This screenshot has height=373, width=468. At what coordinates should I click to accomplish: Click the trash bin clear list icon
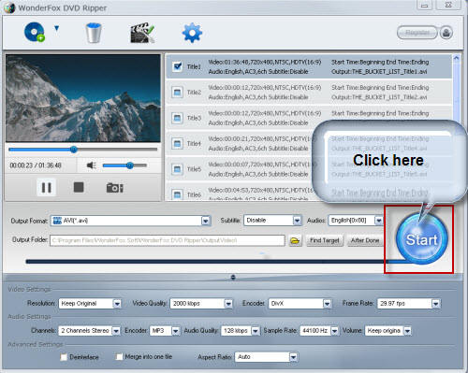click(x=94, y=33)
